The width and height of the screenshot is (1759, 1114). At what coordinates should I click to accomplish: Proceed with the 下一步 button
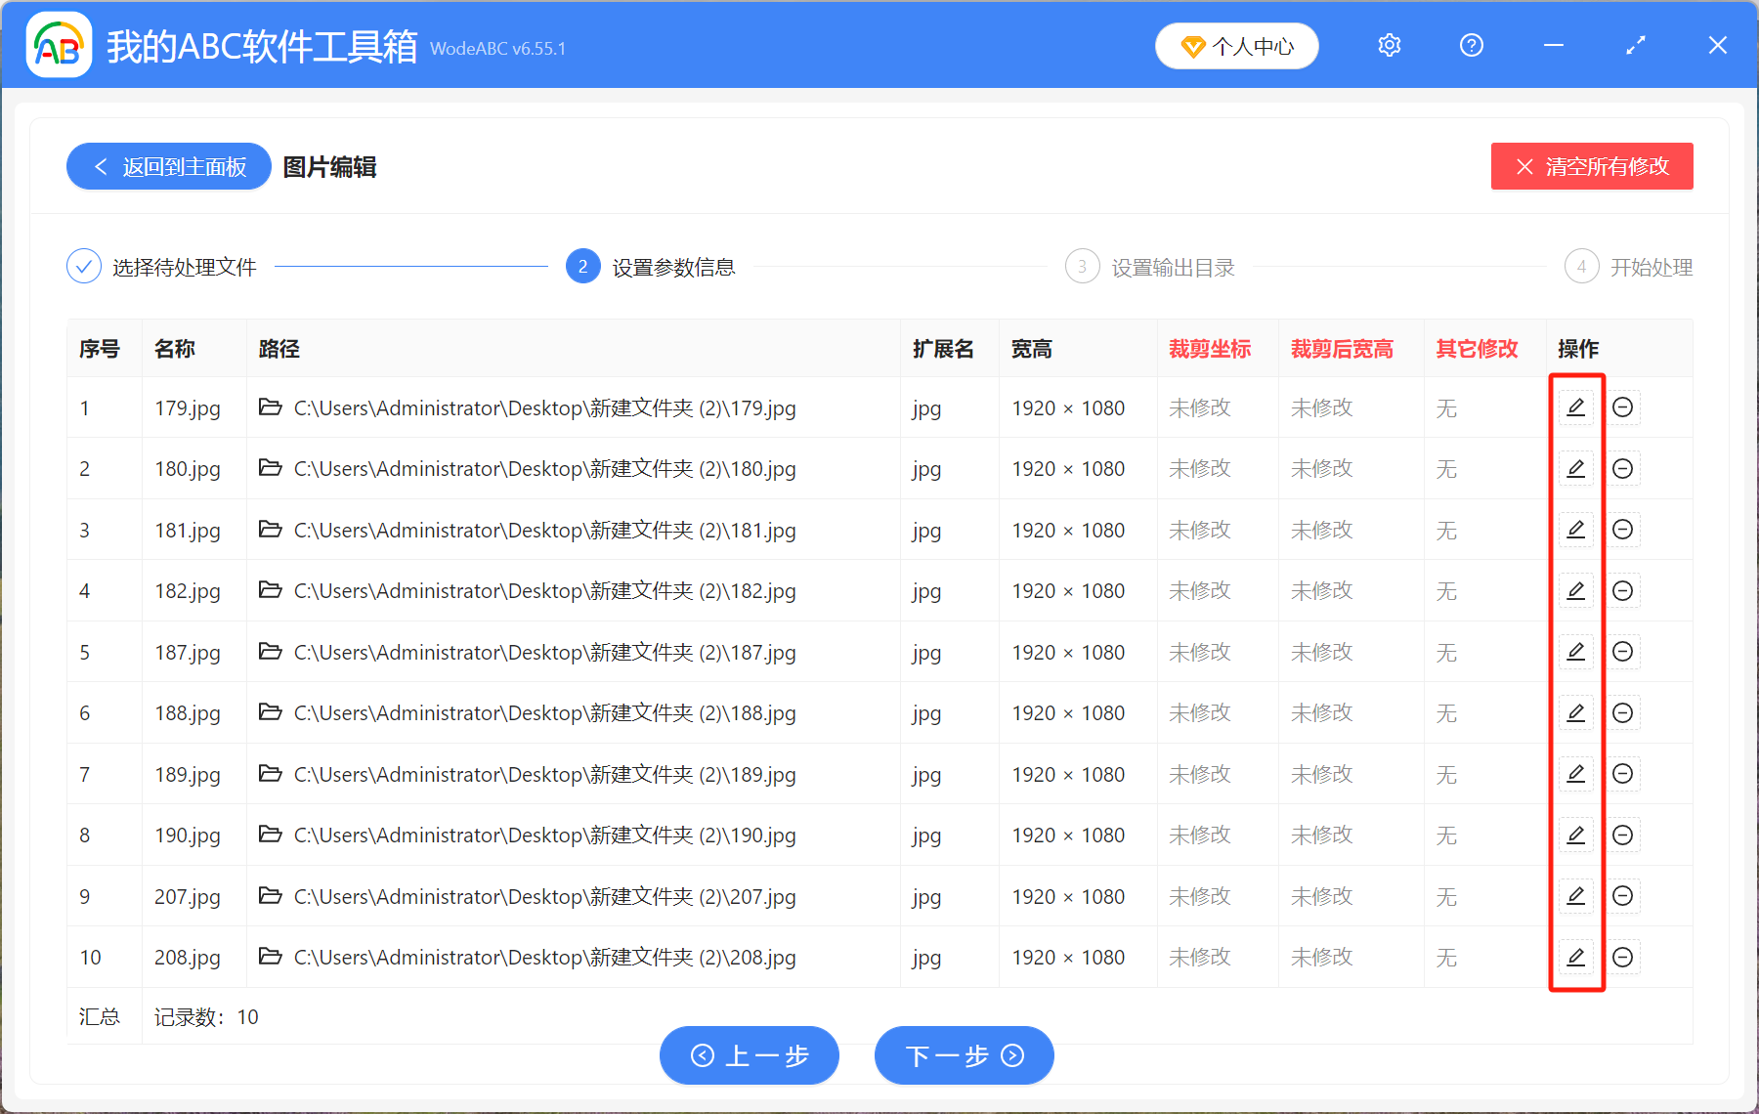click(x=964, y=1055)
